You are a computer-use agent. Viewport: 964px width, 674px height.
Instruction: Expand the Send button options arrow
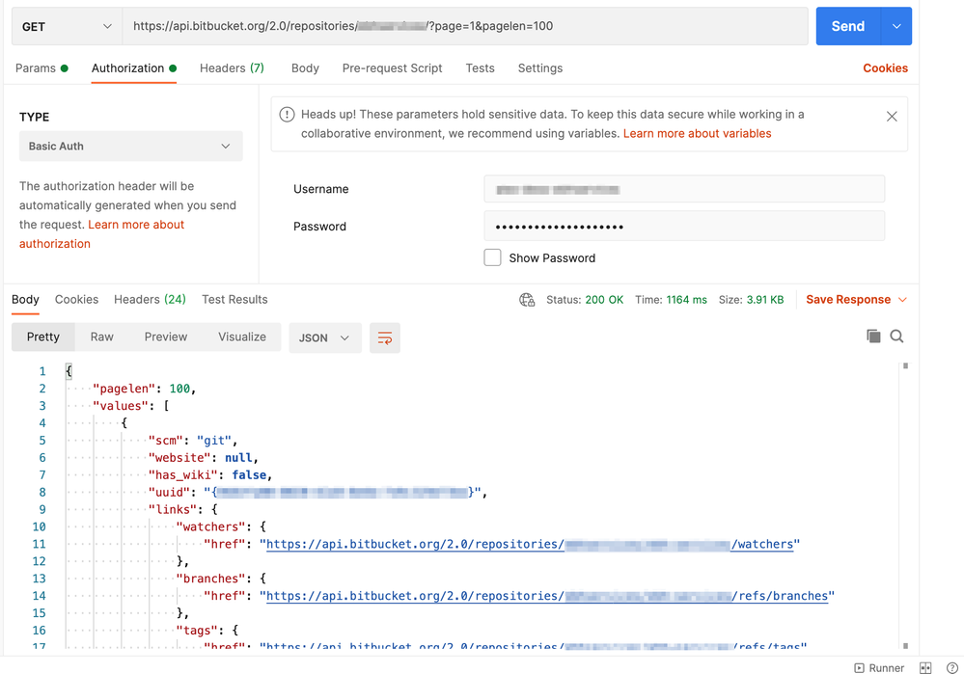[x=896, y=26]
